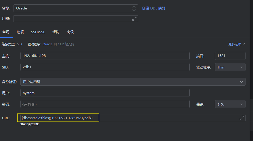
Task: Expand the 注释 comment field editor
Action: [134, 19]
